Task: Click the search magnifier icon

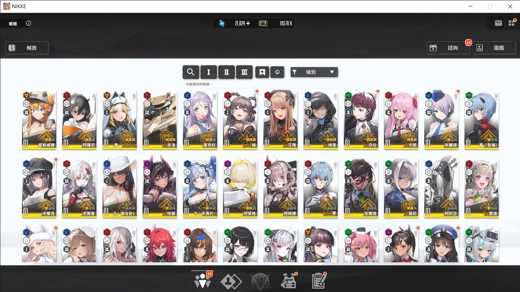Action: pos(191,72)
